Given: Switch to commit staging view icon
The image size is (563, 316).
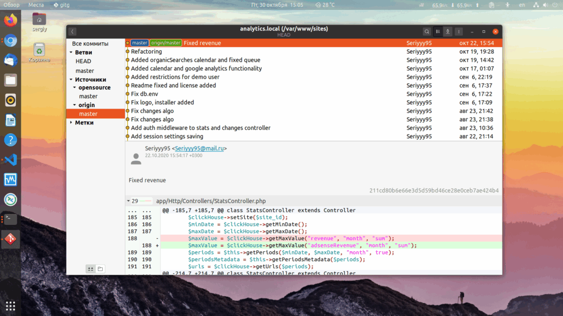Looking at the screenshot, I should point(448,31).
